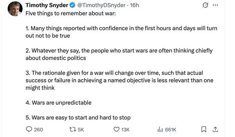Open the three-dot more options menu
The height and width of the screenshot is (137, 235).
pos(216,5)
